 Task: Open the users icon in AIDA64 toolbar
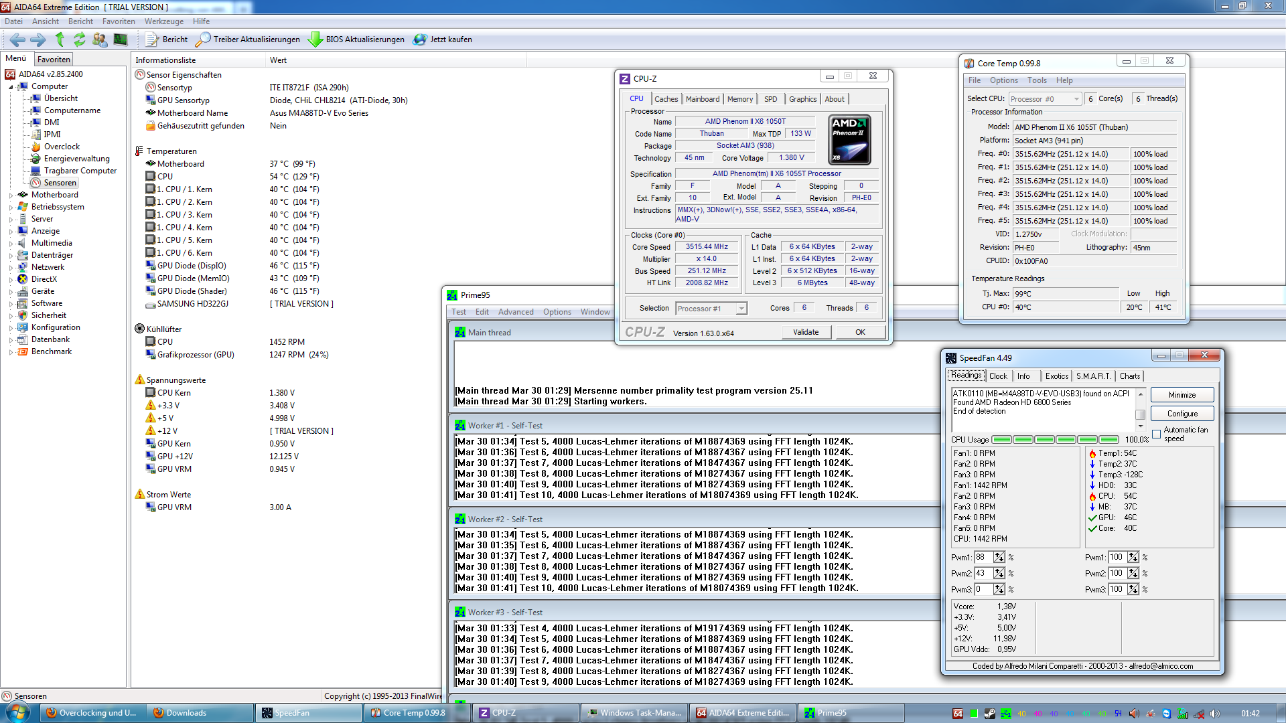coord(100,39)
